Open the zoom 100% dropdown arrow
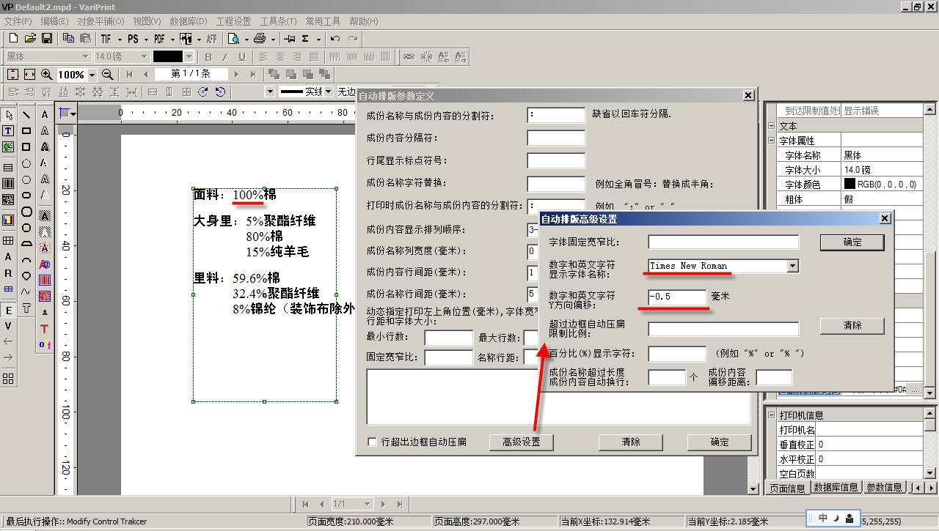The width and height of the screenshot is (939, 531). pos(92,75)
